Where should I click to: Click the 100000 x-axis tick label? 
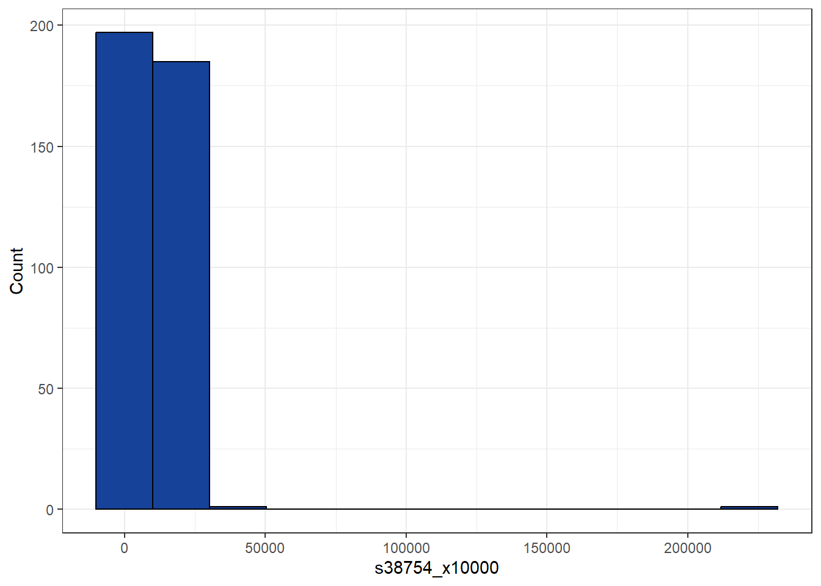pos(406,548)
